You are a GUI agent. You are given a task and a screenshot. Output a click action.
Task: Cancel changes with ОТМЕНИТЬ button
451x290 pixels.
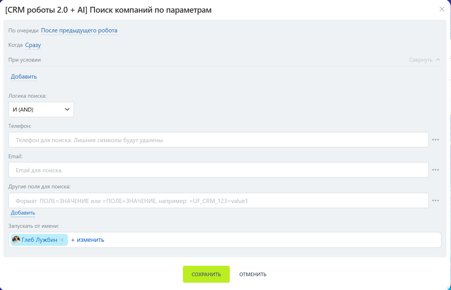(x=253, y=274)
